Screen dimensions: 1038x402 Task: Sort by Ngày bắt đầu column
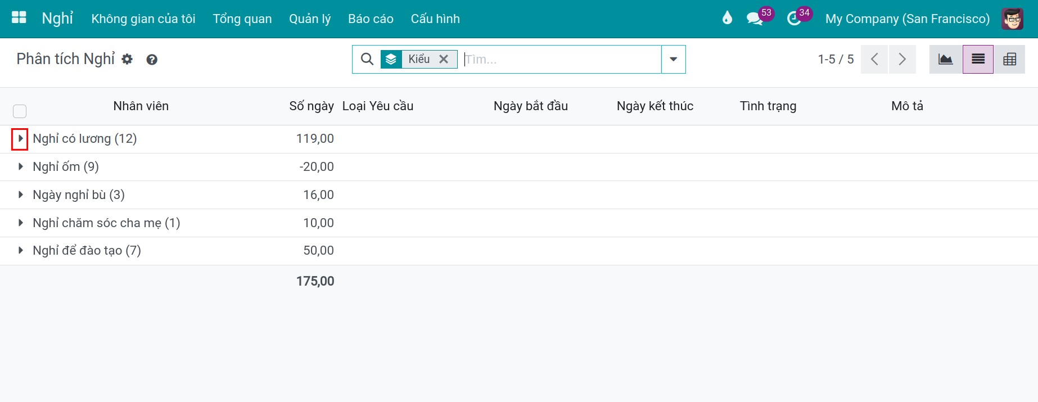pyautogui.click(x=531, y=106)
